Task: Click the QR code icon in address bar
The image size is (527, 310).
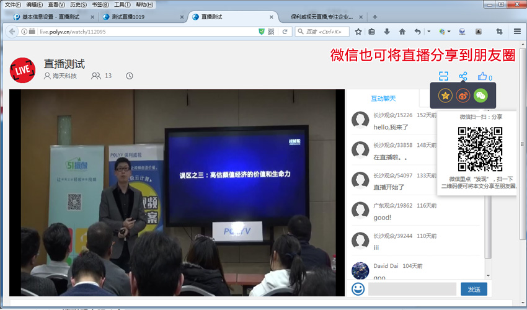Action: [271, 32]
